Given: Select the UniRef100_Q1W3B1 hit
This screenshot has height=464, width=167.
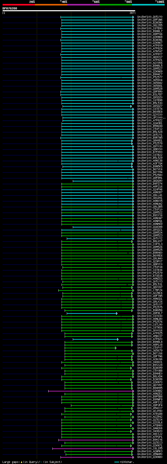Looking at the screenshot, I should click(150, 123).
